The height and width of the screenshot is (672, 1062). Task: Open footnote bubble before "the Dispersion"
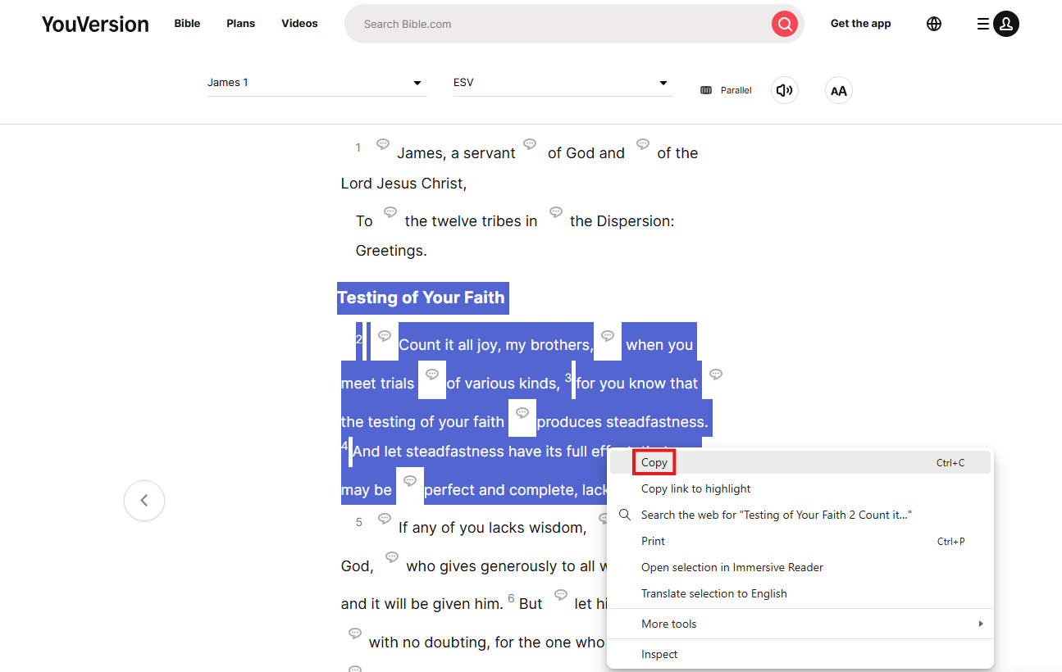(556, 212)
